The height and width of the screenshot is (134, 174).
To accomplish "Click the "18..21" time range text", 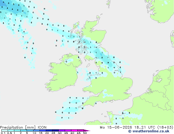I will coord(141,127).
